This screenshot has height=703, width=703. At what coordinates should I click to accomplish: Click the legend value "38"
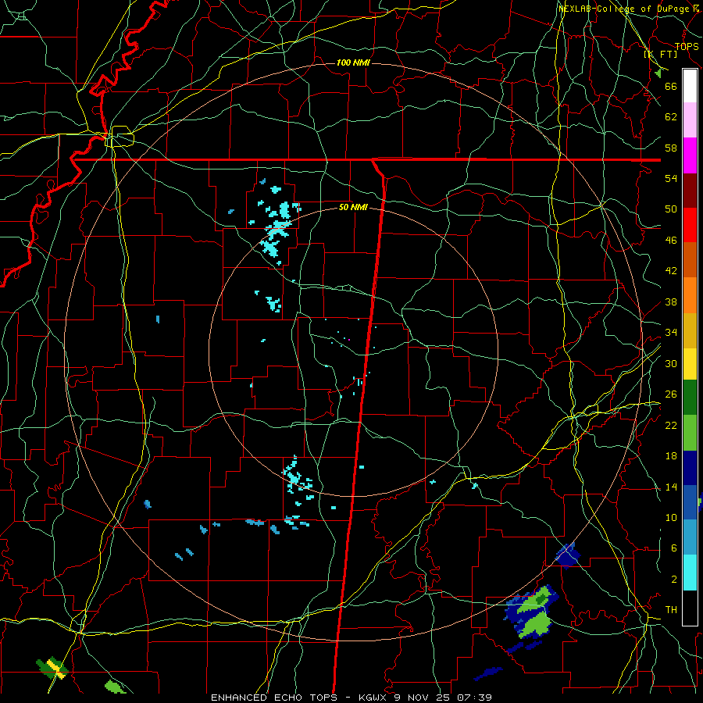[x=671, y=302]
